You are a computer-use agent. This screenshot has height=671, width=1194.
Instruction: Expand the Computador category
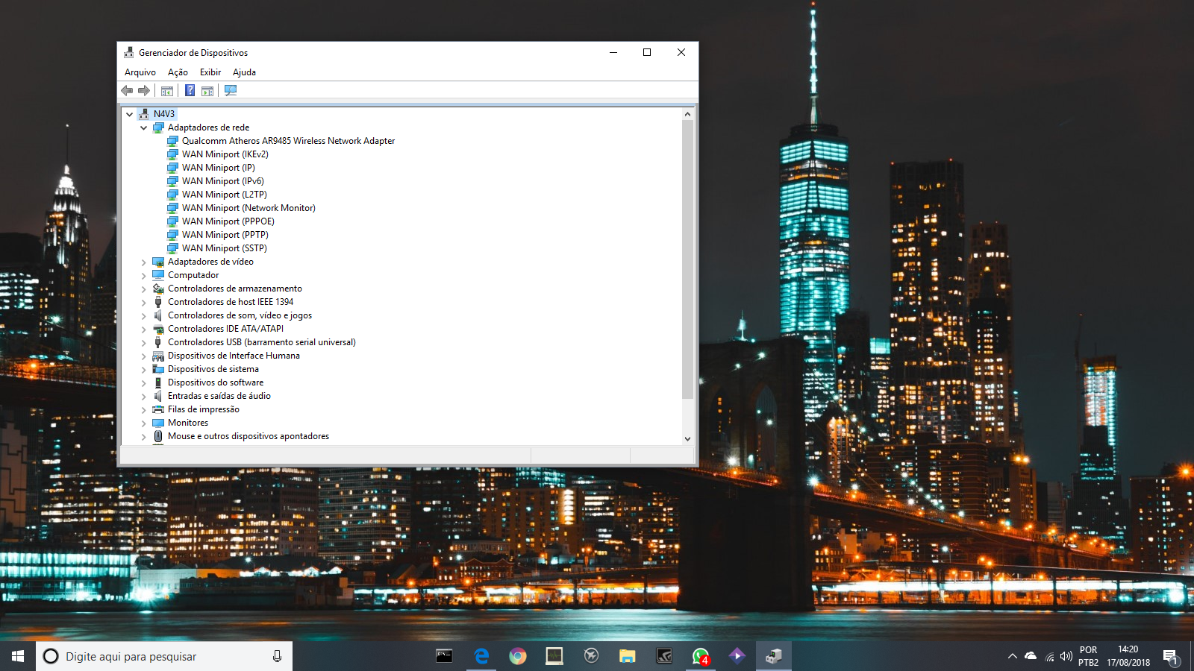pyautogui.click(x=144, y=276)
